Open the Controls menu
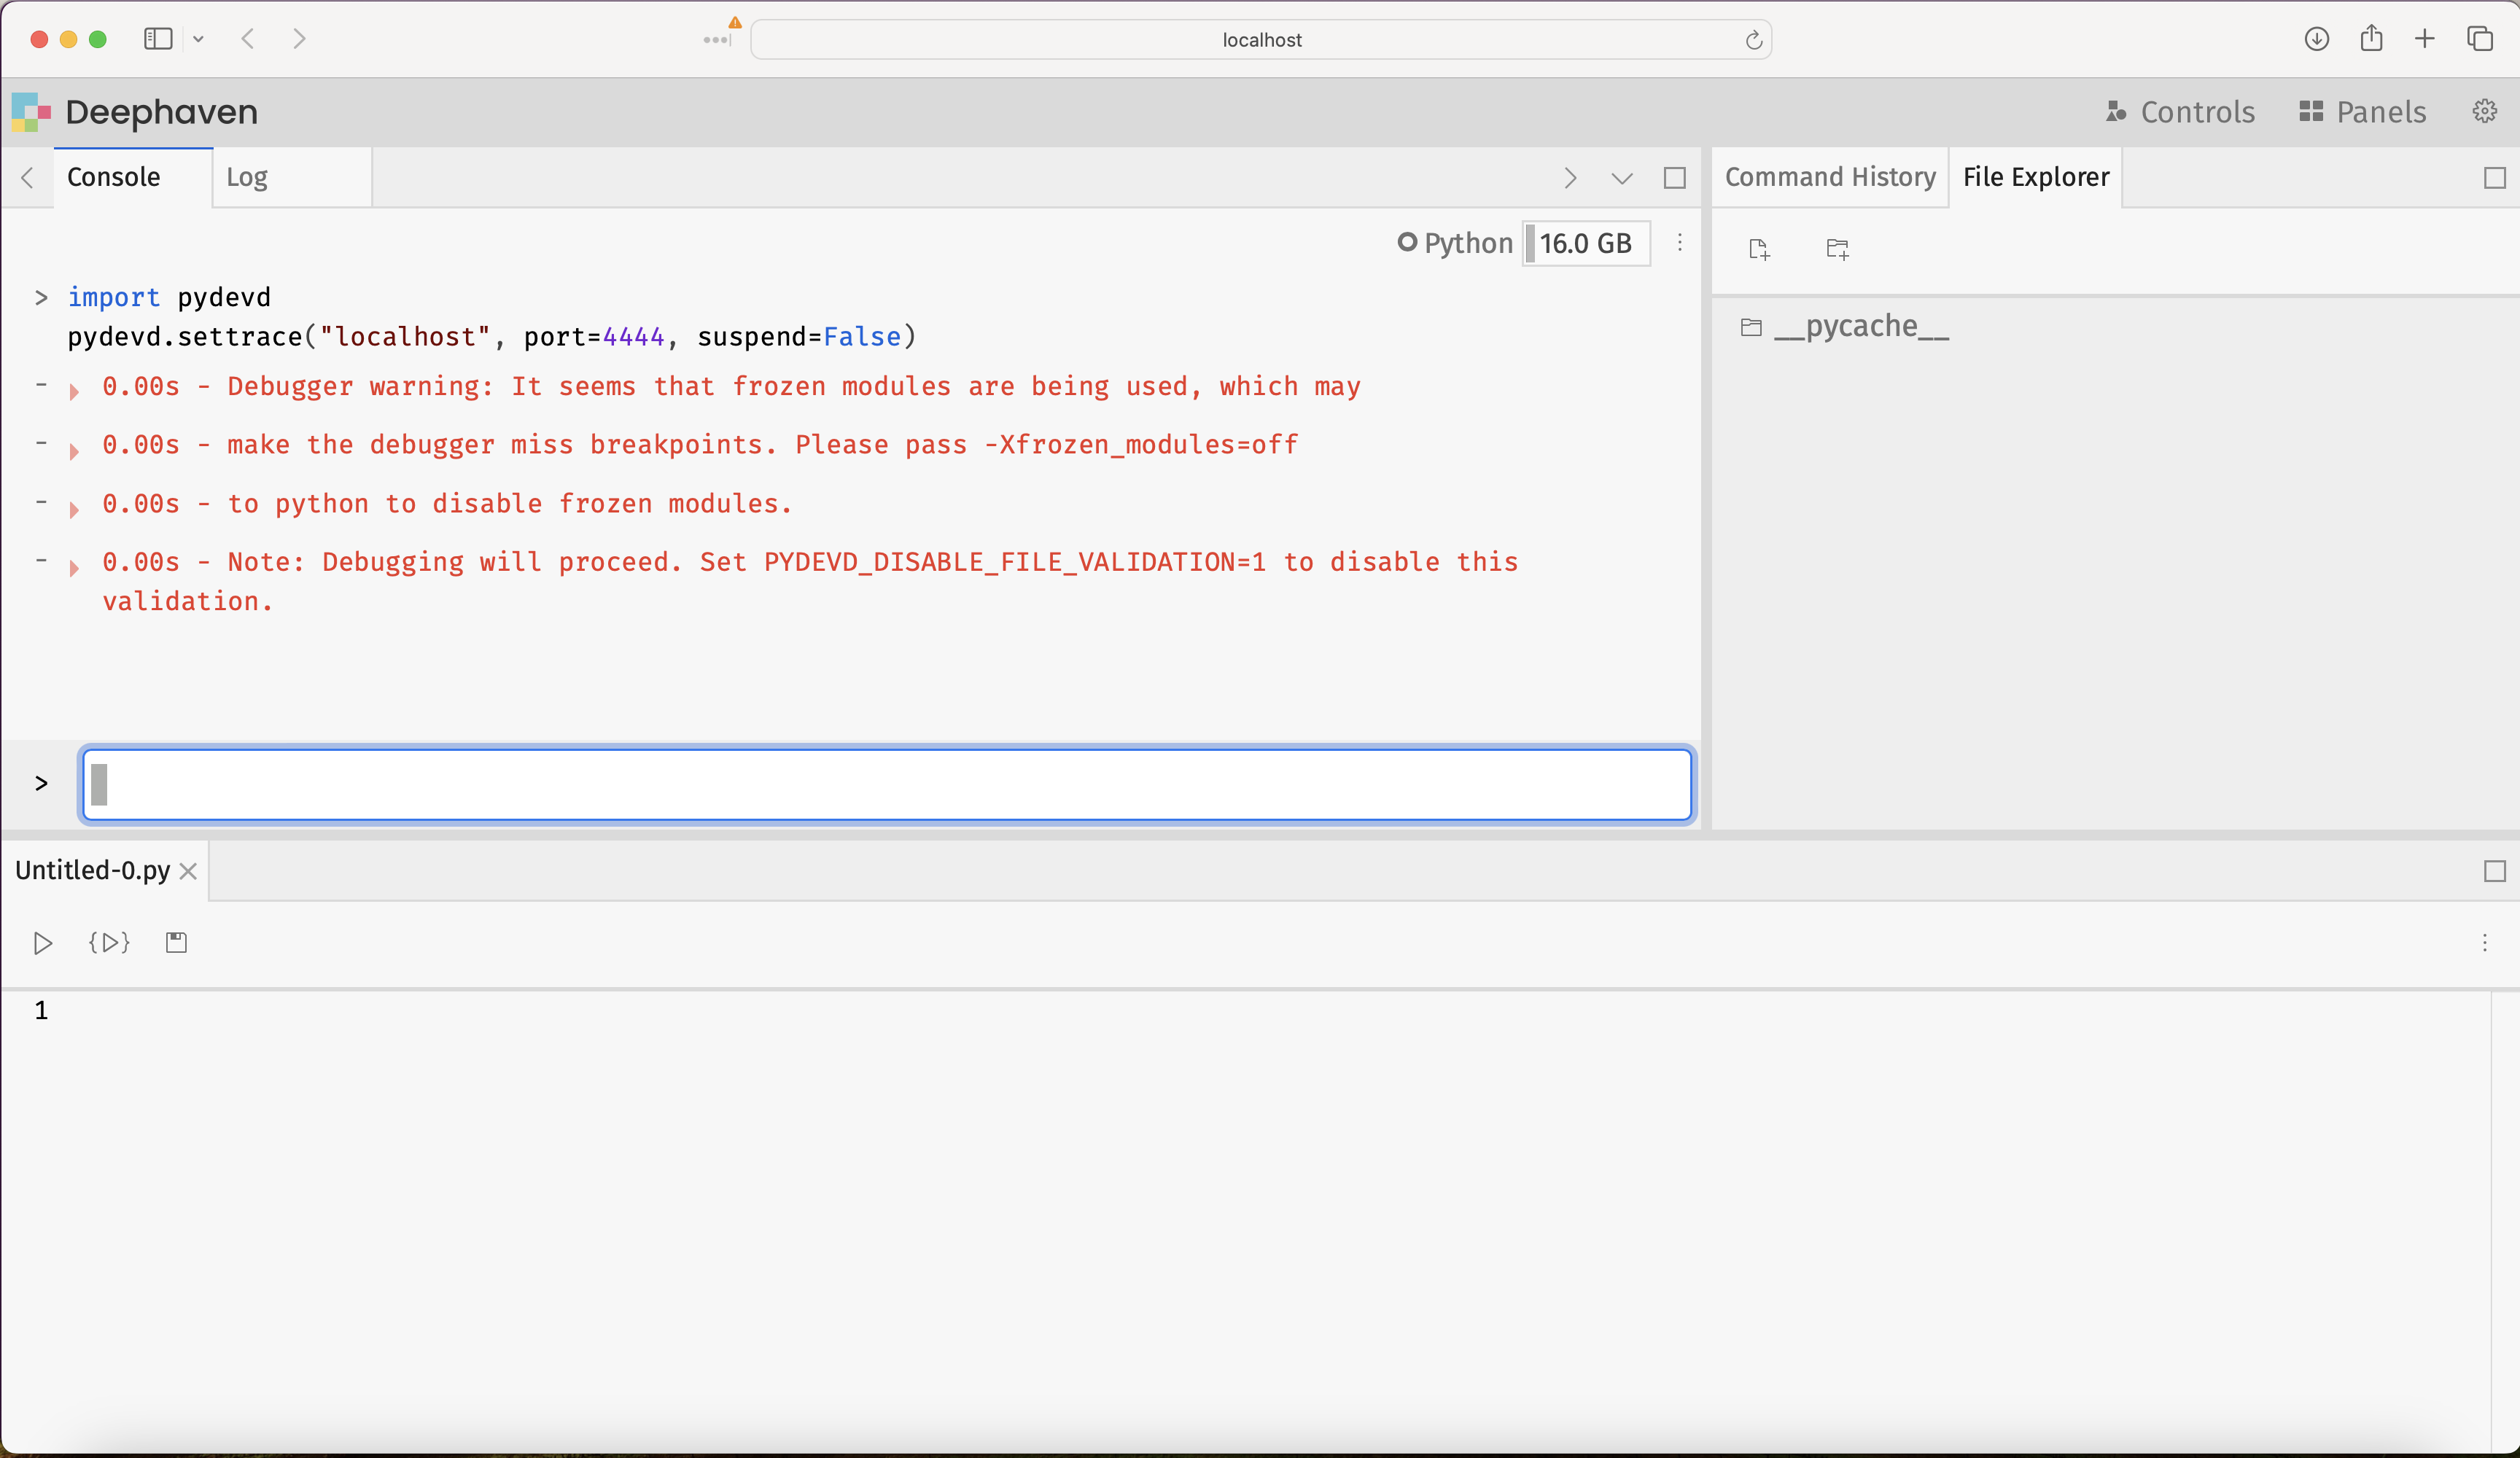 point(2180,112)
